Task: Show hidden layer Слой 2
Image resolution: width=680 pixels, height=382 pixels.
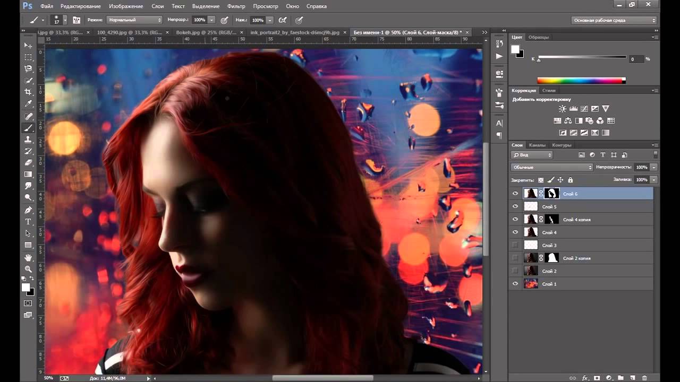Action: point(515,271)
